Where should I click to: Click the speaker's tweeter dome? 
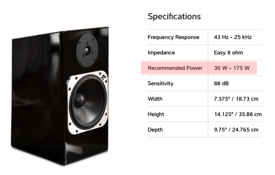pos(87,50)
